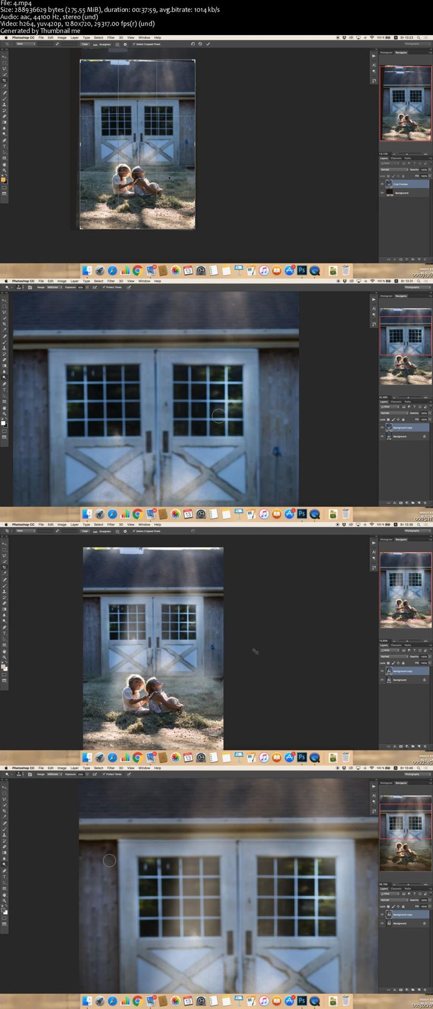Select the Zoom tool in the 13:23 frame
This screenshot has width=433, height=1009.
tap(5, 170)
